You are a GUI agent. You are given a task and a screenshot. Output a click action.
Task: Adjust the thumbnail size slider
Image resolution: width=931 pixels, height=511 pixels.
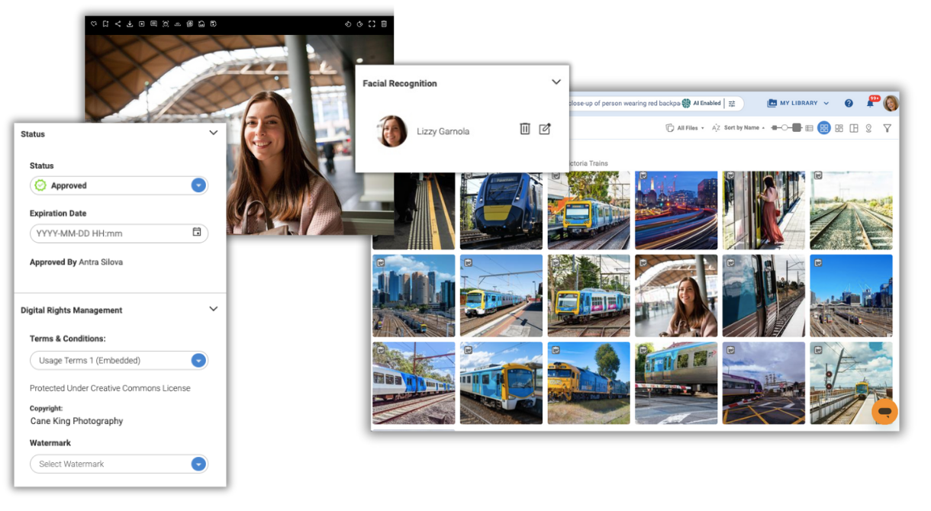click(x=786, y=128)
